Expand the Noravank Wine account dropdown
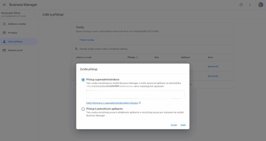This screenshot has width=266, height=141. click(35, 15)
